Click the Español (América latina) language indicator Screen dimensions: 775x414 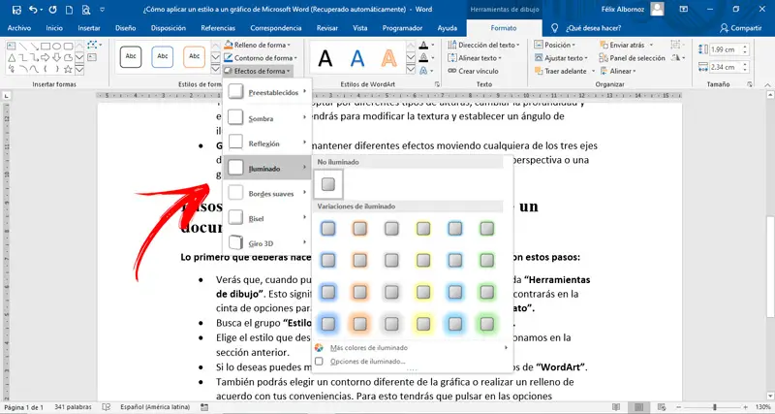click(155, 407)
